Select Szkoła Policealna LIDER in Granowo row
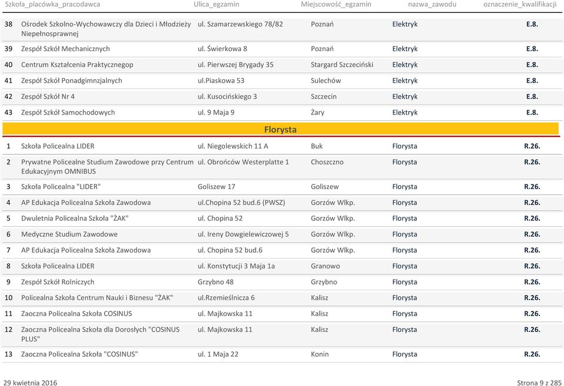Screen dimensions: 564x386 click(x=58, y=266)
